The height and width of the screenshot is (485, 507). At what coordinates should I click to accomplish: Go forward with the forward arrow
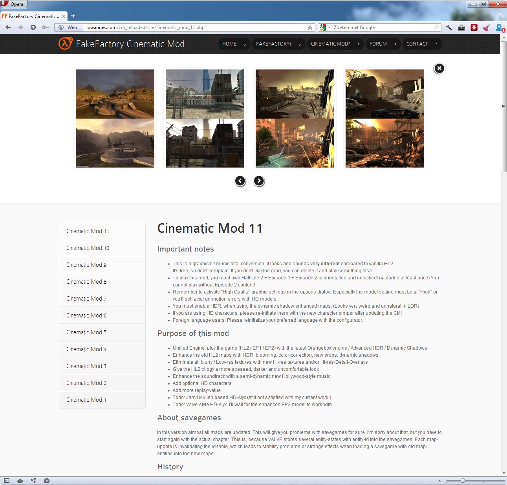point(20,27)
